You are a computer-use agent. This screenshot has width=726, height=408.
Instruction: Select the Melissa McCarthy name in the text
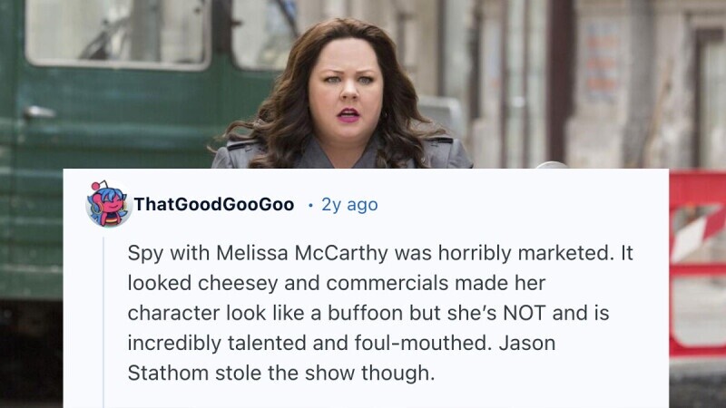(302, 253)
